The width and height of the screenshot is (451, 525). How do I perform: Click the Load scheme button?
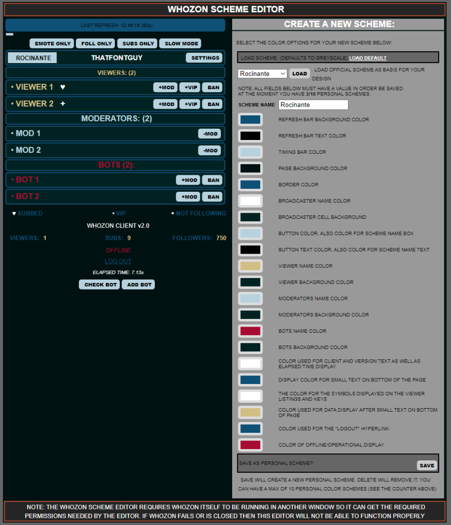300,74
